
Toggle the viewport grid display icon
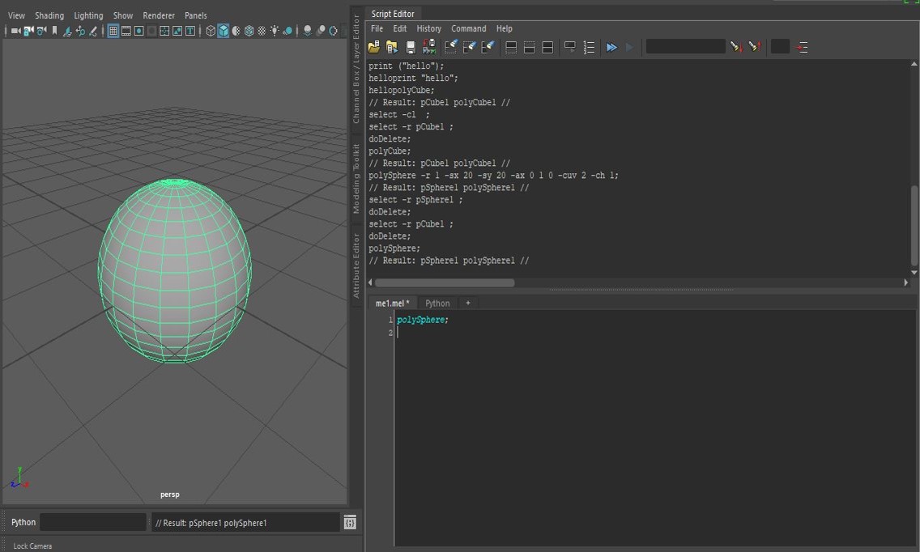click(x=113, y=31)
